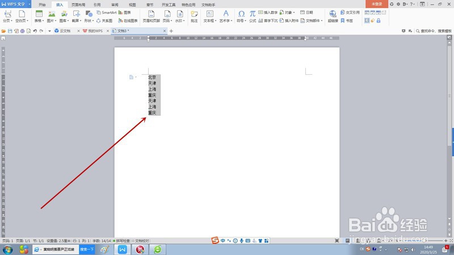Expand the 页码 dropdown arrow
The width and height of the screenshot is (454, 255).
[171, 21]
